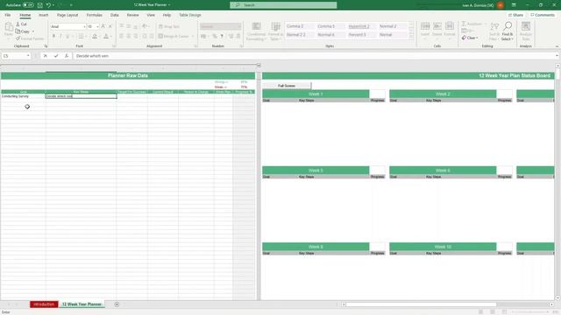Toggle Bold formatting
The height and width of the screenshot is (315, 561).
pyautogui.click(x=53, y=36)
